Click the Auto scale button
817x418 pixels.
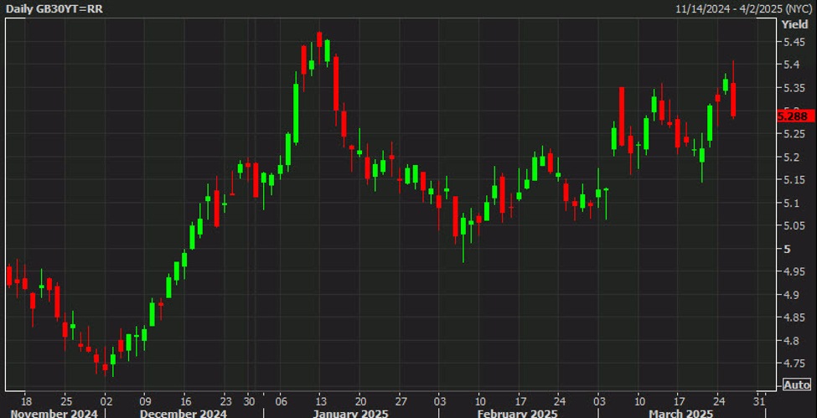pos(797,385)
